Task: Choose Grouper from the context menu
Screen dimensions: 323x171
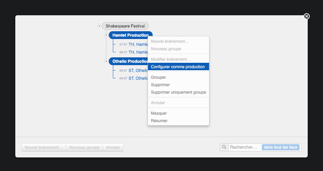Action: point(158,77)
